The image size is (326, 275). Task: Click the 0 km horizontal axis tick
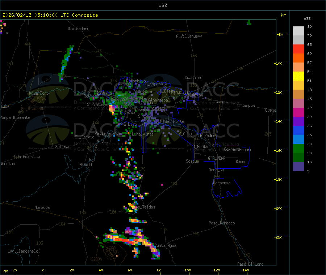pyautogui.click(x=43, y=270)
